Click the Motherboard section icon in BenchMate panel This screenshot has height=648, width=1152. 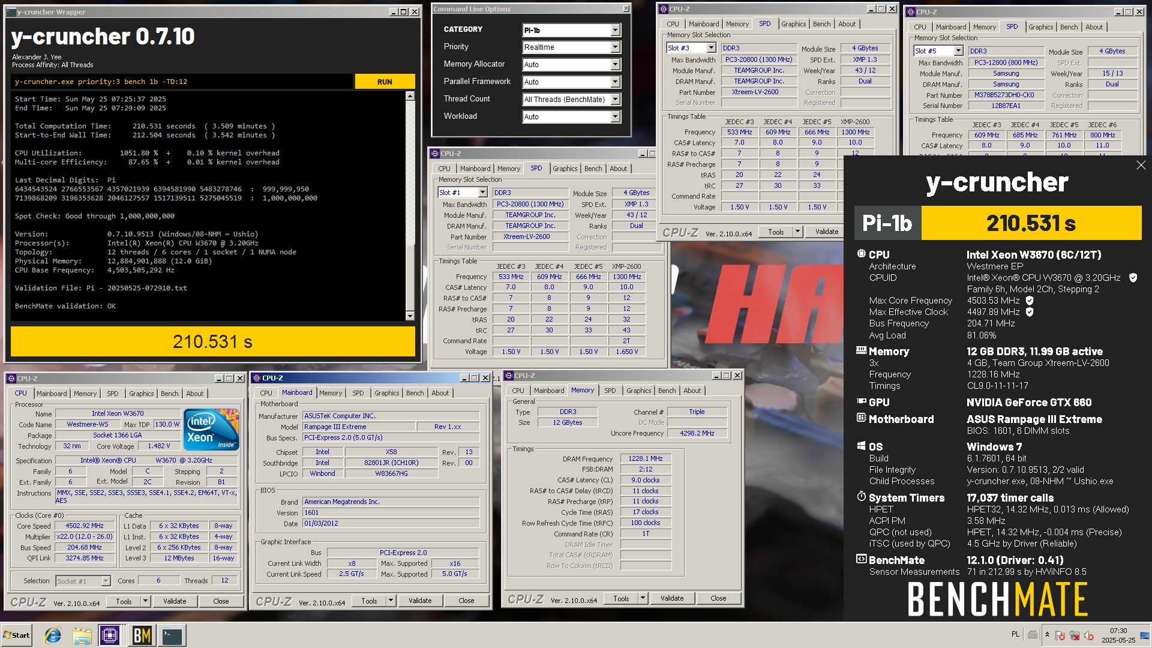(861, 418)
